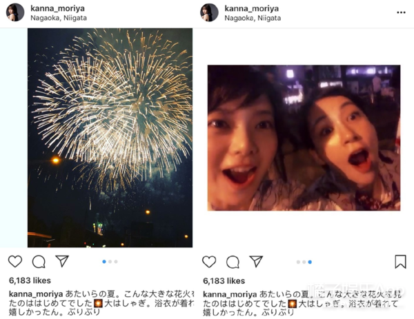The height and width of the screenshot is (319, 414).
Task: Open Nagaoka, Niigata location on right post
Action: (253, 18)
